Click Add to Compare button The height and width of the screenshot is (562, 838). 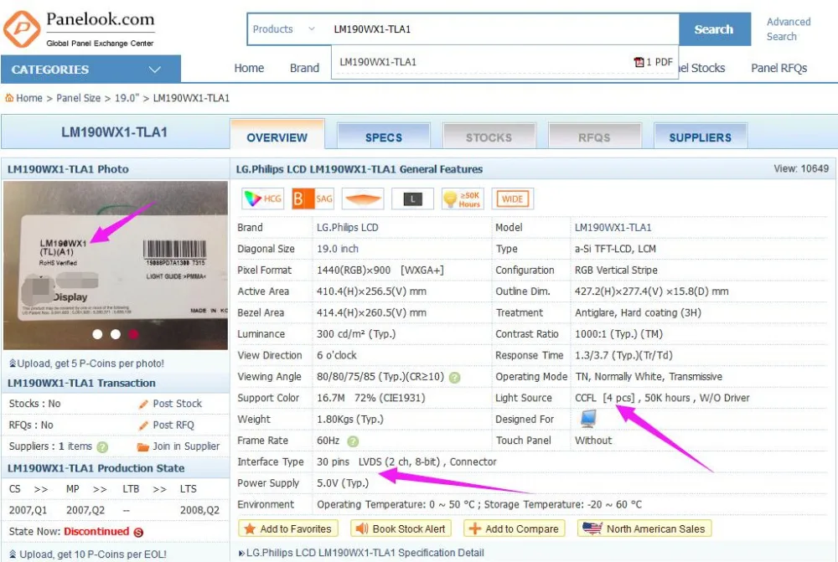[x=515, y=528]
